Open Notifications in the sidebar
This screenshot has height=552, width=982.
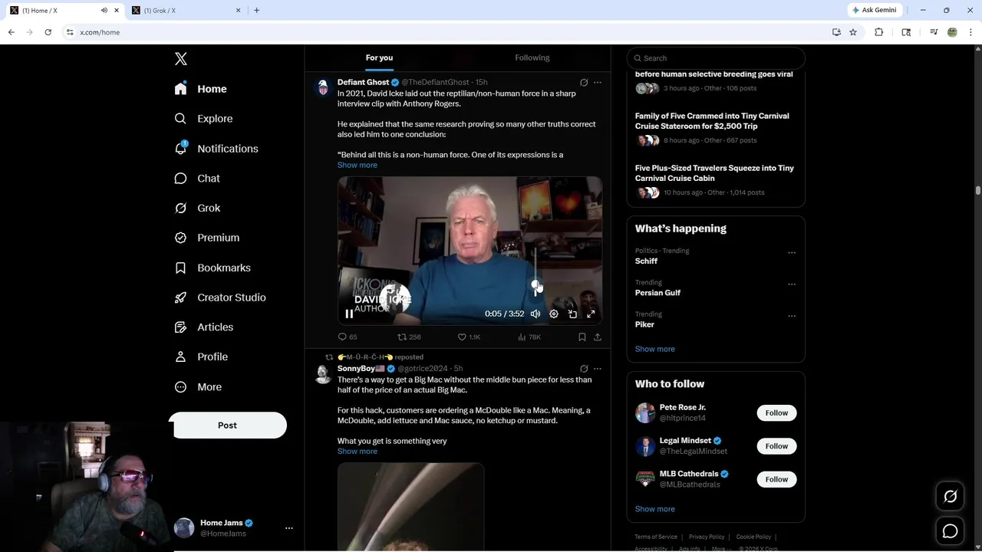point(216,149)
